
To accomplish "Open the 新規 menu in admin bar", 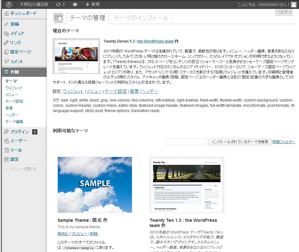I will click(93, 4).
